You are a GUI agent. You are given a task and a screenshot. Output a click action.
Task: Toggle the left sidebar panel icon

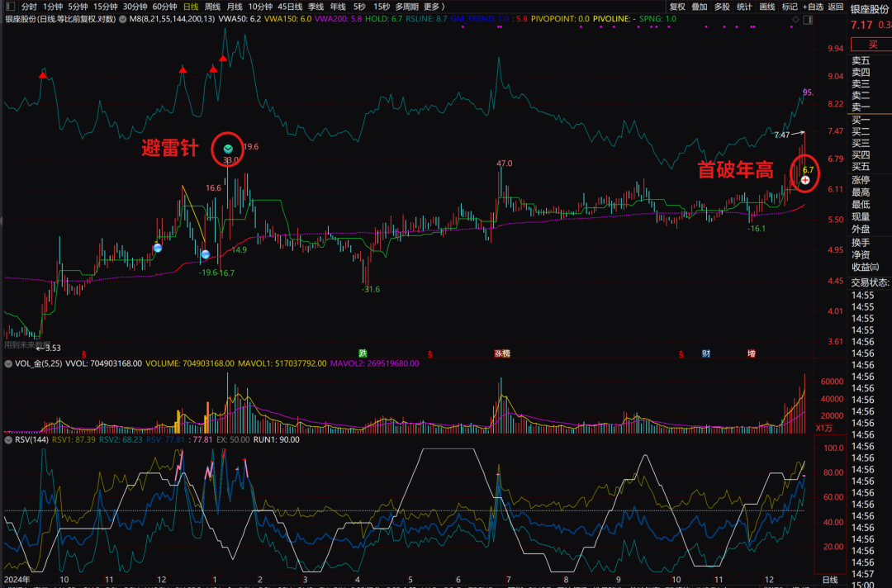(10, 7)
